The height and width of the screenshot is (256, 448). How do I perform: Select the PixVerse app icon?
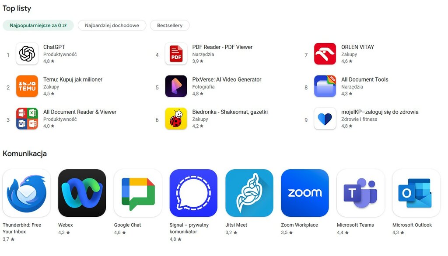[x=176, y=86]
